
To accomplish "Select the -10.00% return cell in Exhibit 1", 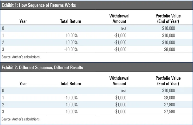I will click(x=71, y=49).
